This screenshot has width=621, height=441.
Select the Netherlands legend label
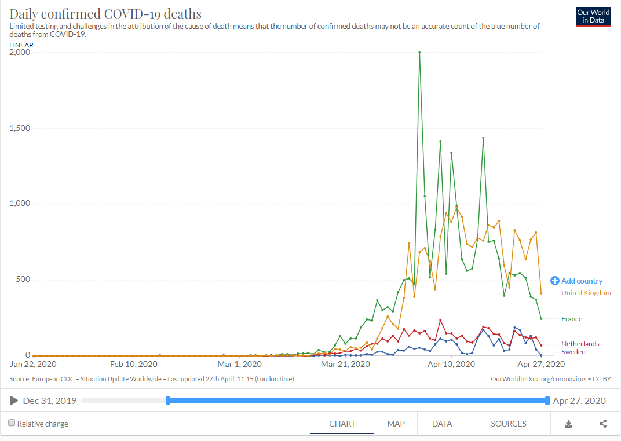pos(580,344)
